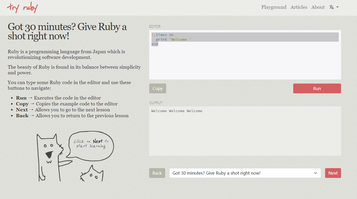Run the code in the editor

pyautogui.click(x=317, y=88)
